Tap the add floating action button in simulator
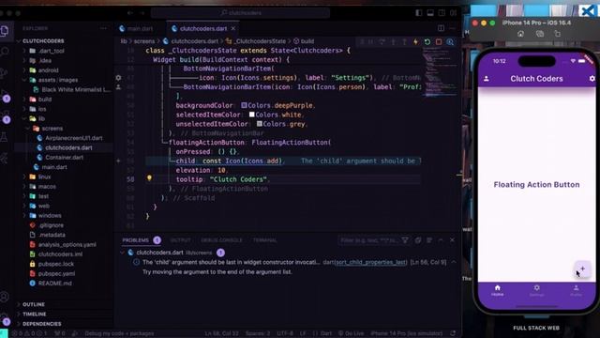600x338 pixels. (x=582, y=269)
